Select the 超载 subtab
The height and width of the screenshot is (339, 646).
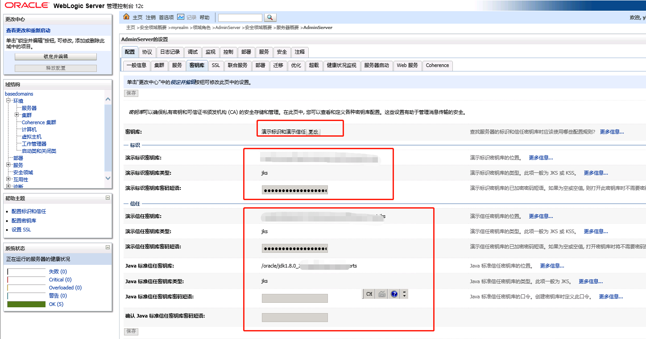(x=314, y=65)
